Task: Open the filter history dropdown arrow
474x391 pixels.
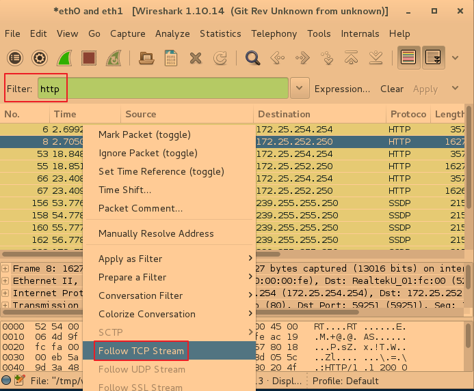Action: 299,88
